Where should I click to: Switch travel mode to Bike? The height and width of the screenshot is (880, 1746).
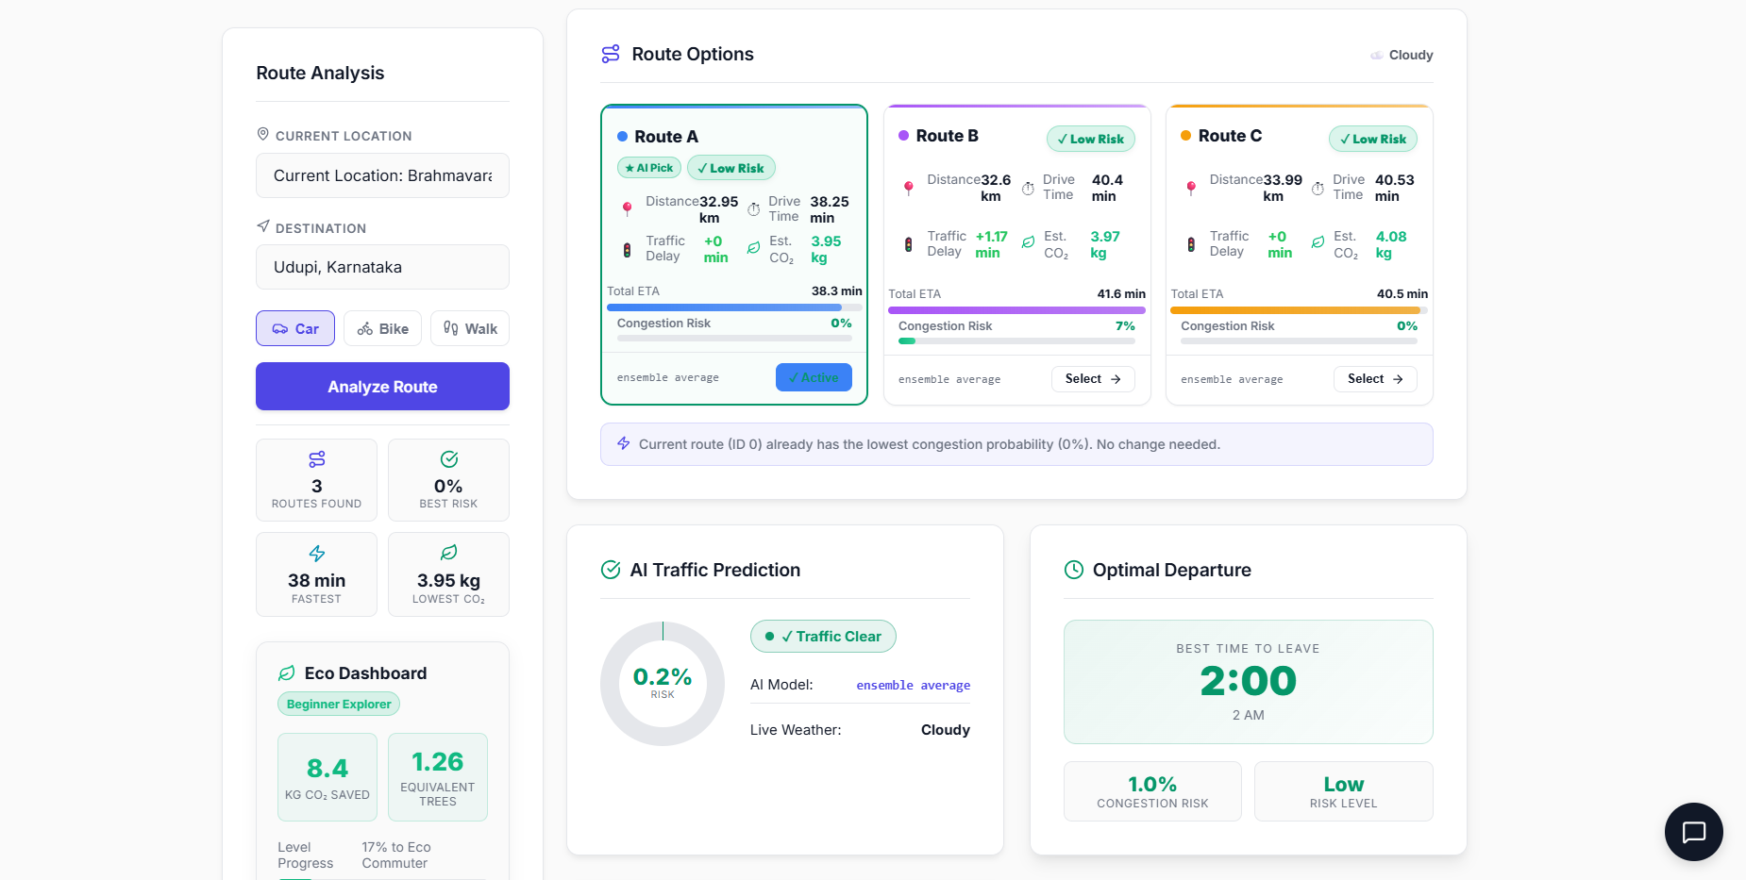pos(383,328)
